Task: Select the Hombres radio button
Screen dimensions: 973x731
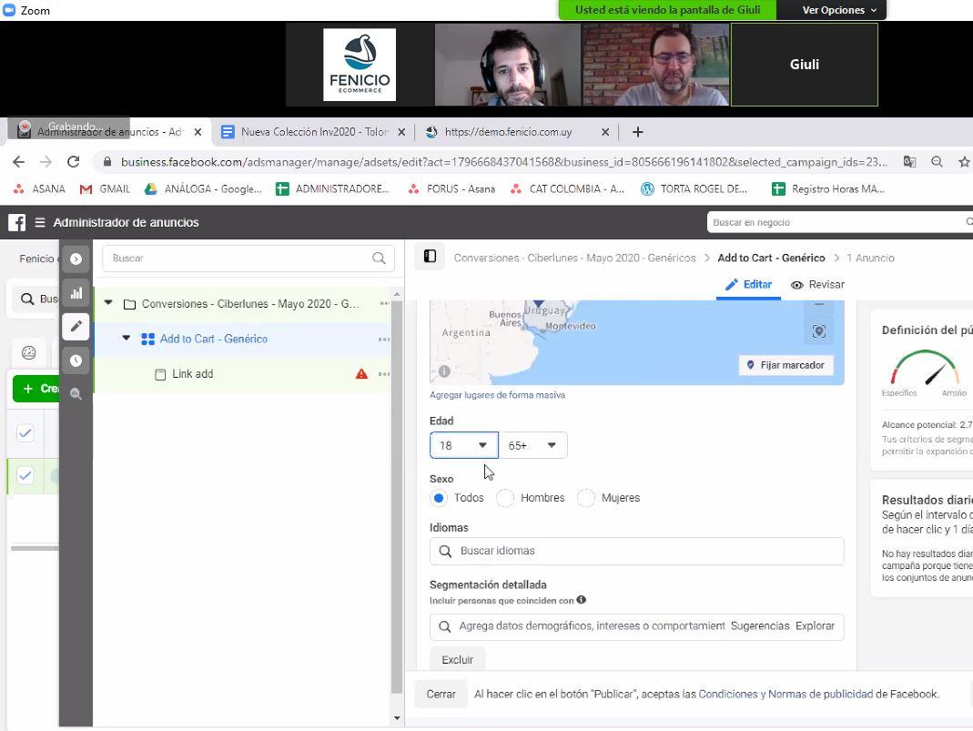Action: (x=505, y=498)
